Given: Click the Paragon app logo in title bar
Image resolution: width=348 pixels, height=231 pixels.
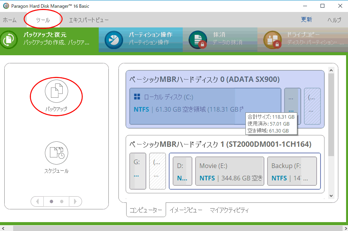Looking at the screenshot, I should (x=6, y=6).
